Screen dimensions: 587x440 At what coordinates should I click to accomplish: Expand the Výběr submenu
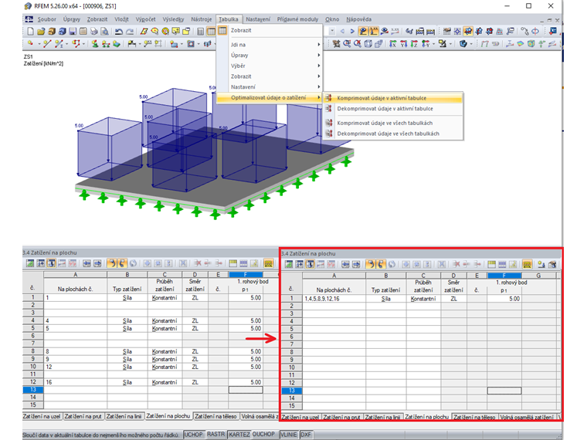tap(269, 66)
